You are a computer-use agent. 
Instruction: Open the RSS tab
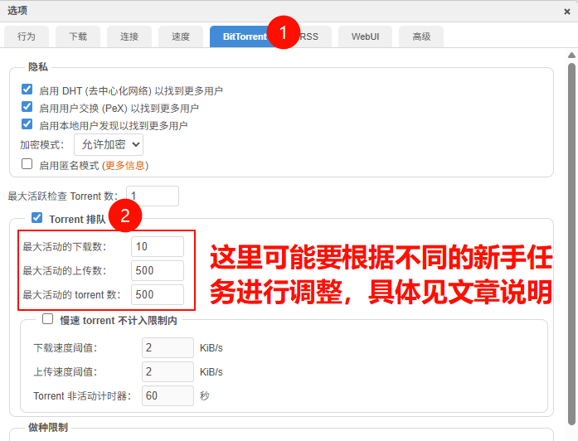coord(309,36)
